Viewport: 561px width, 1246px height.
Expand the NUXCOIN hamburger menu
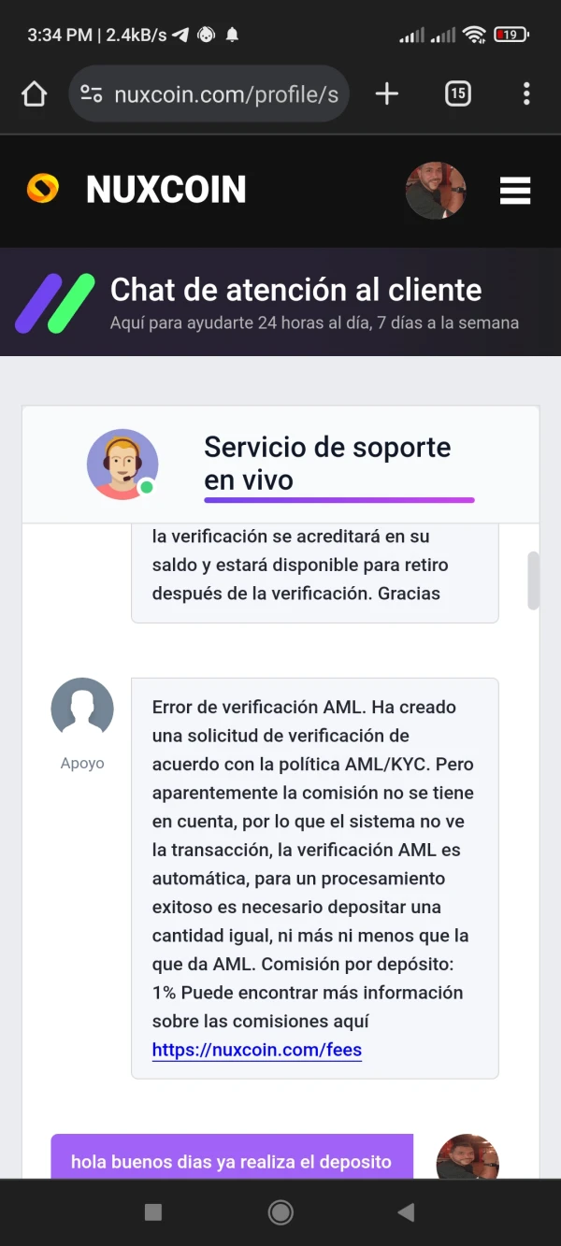coord(515,191)
